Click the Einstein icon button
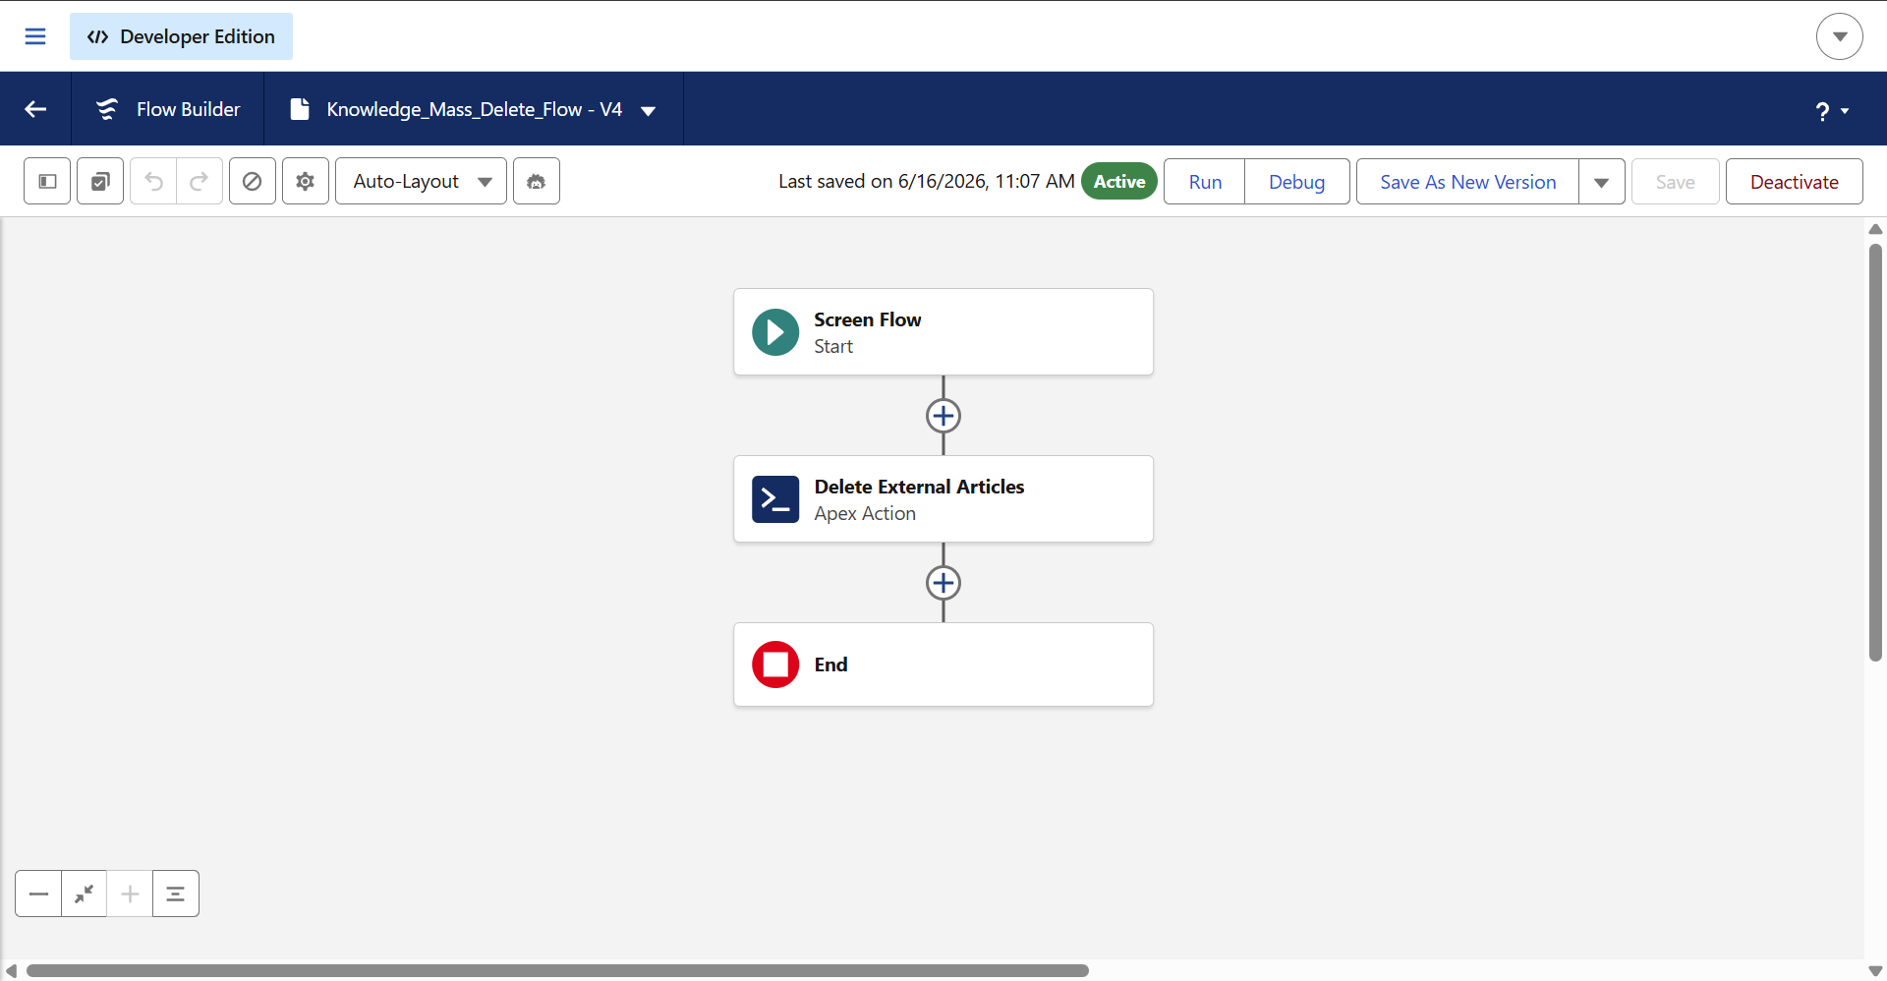The image size is (1887, 981). click(x=537, y=181)
